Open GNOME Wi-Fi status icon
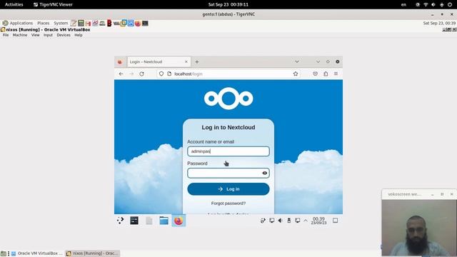This screenshot has height=257, width=457. 426,5
